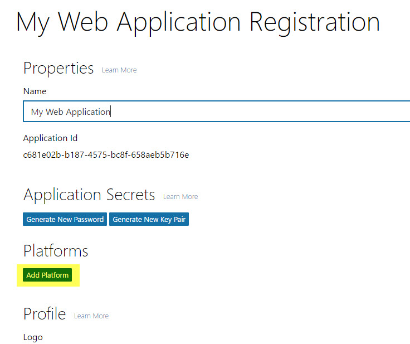Open Learn More beside Application Secrets

pos(180,197)
